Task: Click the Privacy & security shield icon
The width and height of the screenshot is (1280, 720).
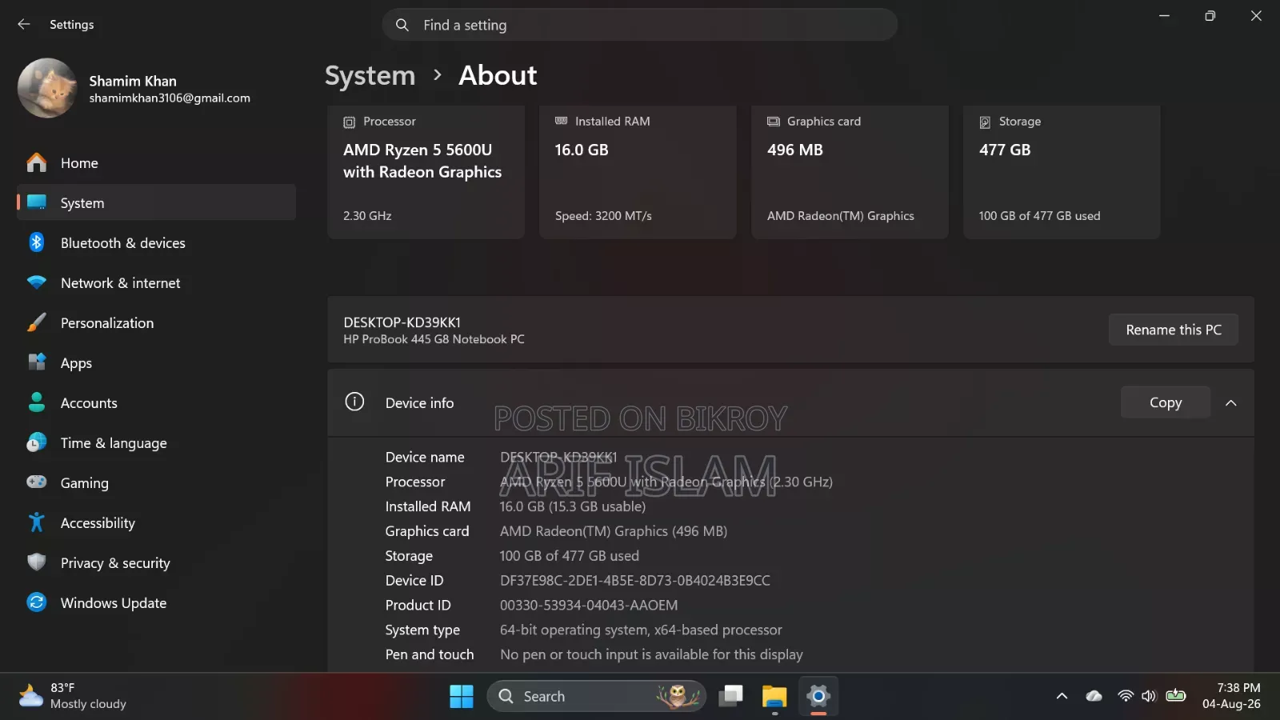Action: point(37,562)
